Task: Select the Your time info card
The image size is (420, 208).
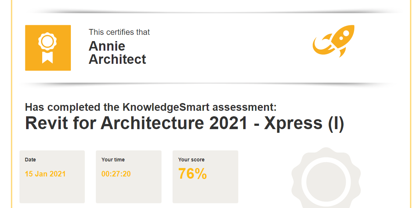Action: point(128,177)
